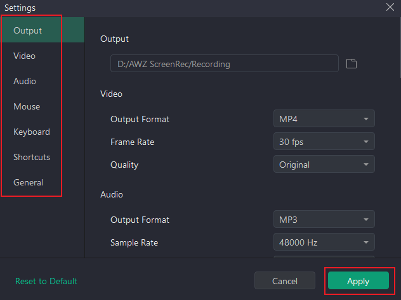Open the Shortcuts settings tab

32,157
